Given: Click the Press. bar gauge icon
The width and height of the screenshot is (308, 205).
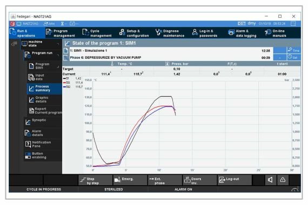Looking at the screenshot, I should click(167, 64).
